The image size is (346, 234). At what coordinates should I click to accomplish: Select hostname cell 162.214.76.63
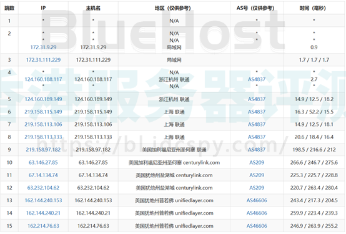pyautogui.click(x=93, y=226)
